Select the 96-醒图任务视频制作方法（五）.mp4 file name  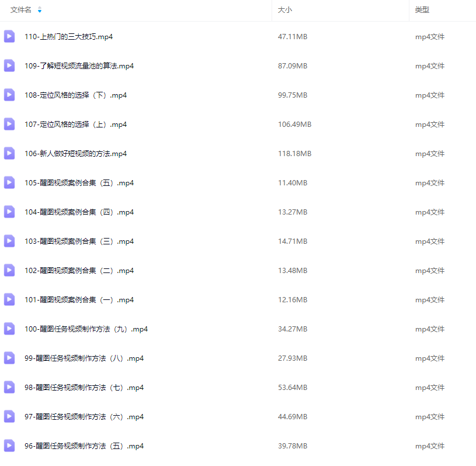click(84, 446)
